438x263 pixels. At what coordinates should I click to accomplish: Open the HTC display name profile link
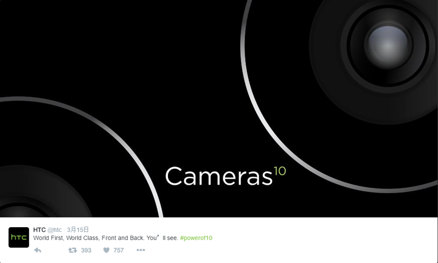point(40,230)
